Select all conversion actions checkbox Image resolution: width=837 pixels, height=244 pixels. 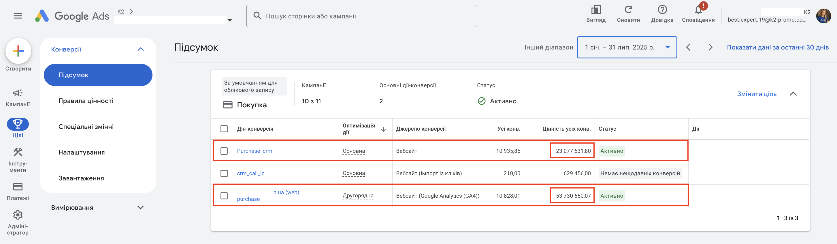[x=224, y=129]
